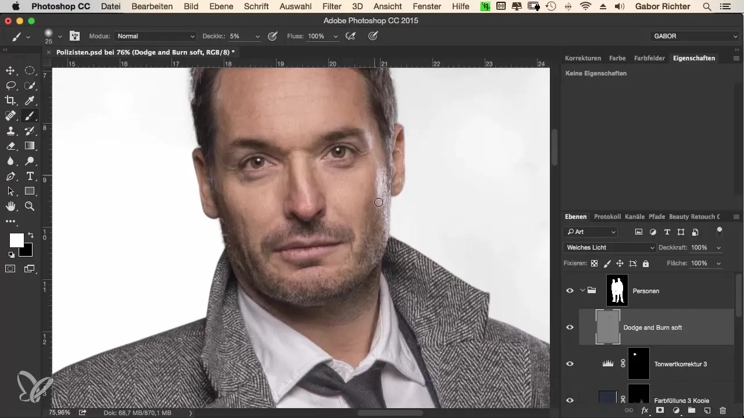
Task: Open the brush preset picker
Action: coord(60,36)
